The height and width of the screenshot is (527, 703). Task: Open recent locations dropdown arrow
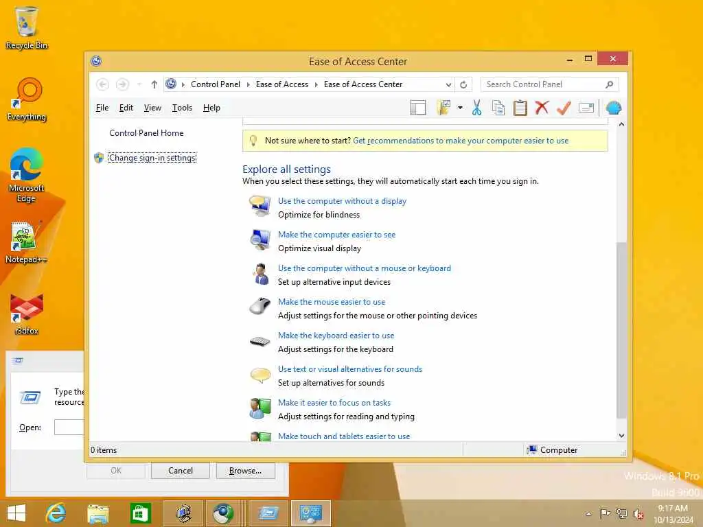pyautogui.click(x=139, y=84)
